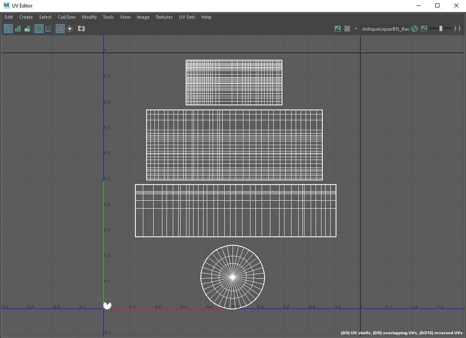Take a UV snapshot with camera icon
This screenshot has height=338, width=466.
click(x=81, y=29)
